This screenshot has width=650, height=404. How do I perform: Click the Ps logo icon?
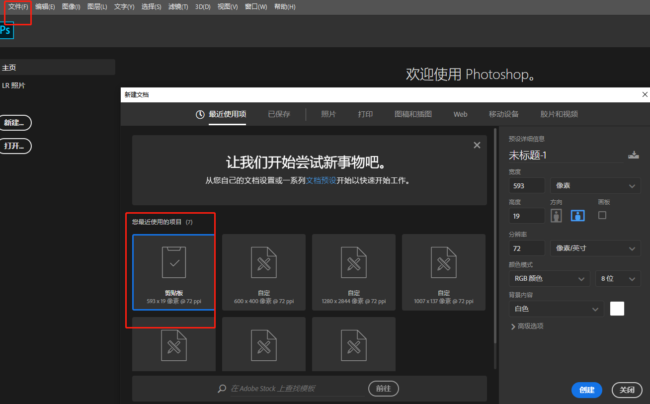pyautogui.click(x=6, y=30)
